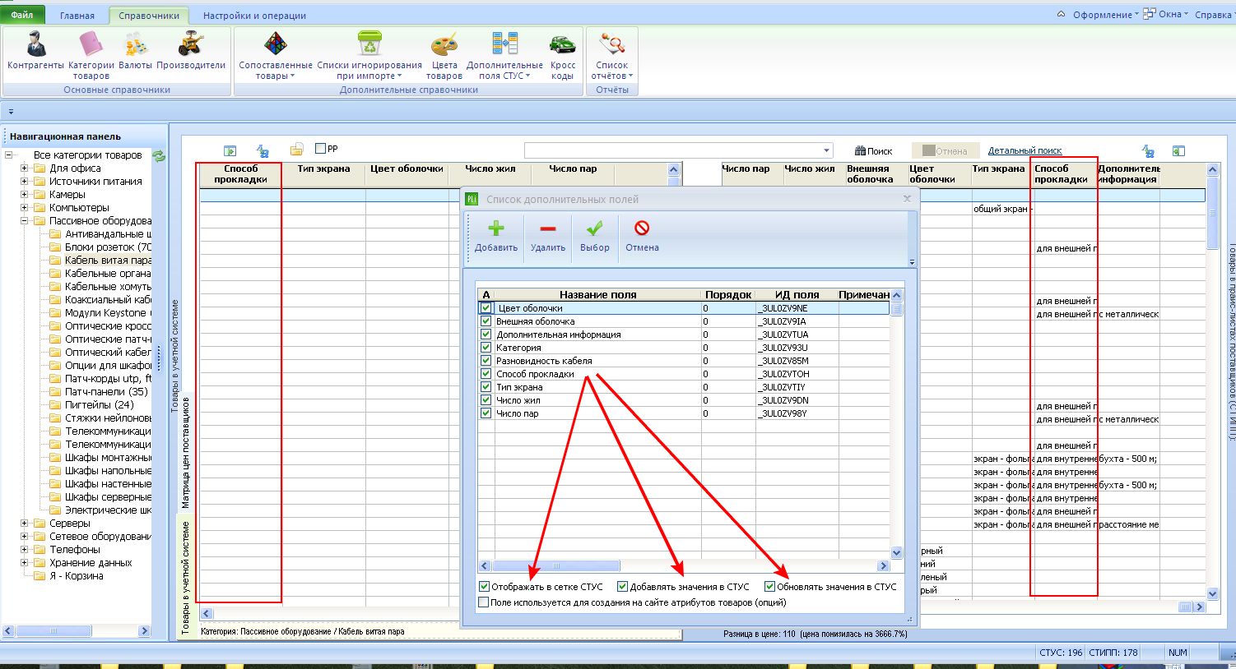Collapse the ribbon with the arrow icon
Viewport: 1236px width, 669px height.
[1061, 15]
